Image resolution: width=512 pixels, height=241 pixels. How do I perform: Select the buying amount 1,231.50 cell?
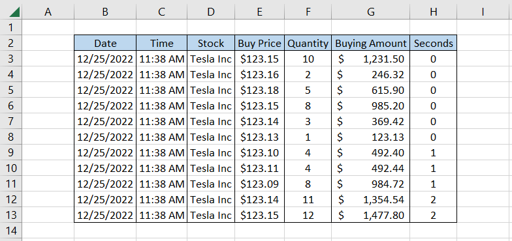pos(371,59)
